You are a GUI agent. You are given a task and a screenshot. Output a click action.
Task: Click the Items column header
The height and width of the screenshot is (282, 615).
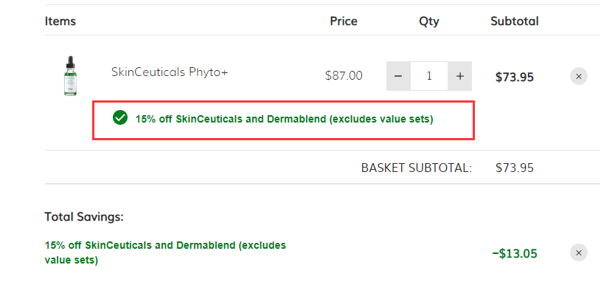(x=60, y=21)
